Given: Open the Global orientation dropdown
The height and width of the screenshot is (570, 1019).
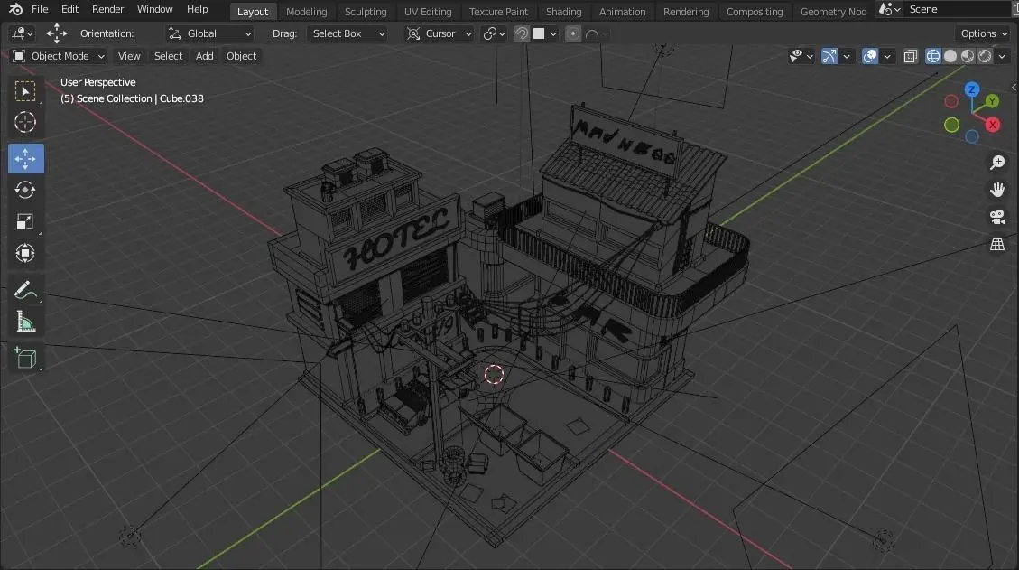Looking at the screenshot, I should (x=209, y=33).
